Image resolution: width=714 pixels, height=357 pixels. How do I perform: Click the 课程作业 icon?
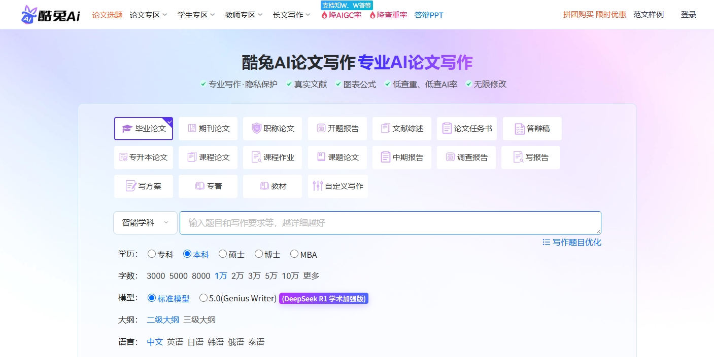(x=256, y=157)
